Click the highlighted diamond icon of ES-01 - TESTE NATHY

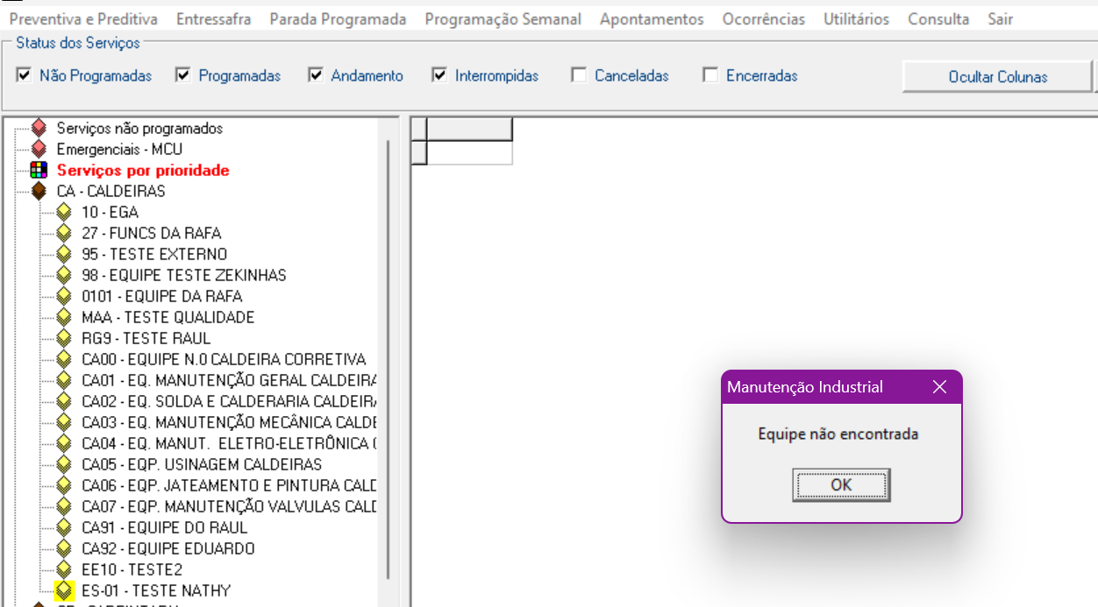tap(63, 590)
